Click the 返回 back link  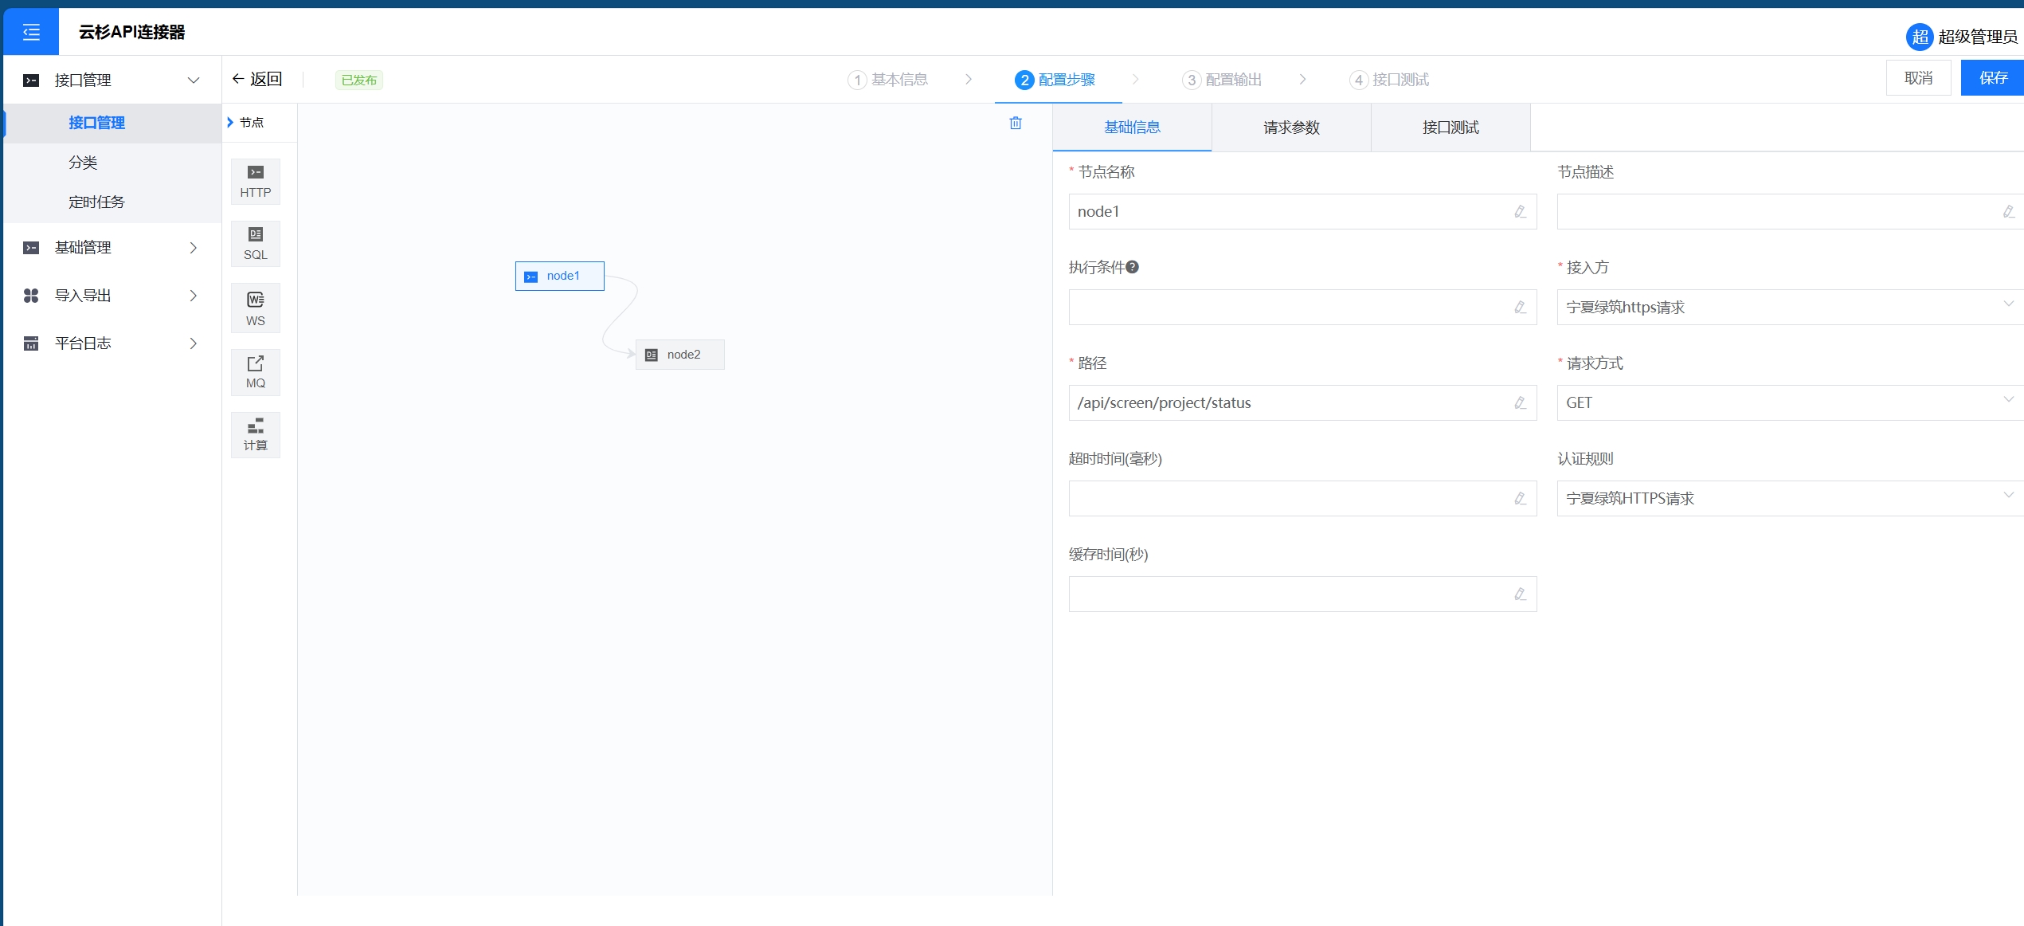click(256, 79)
